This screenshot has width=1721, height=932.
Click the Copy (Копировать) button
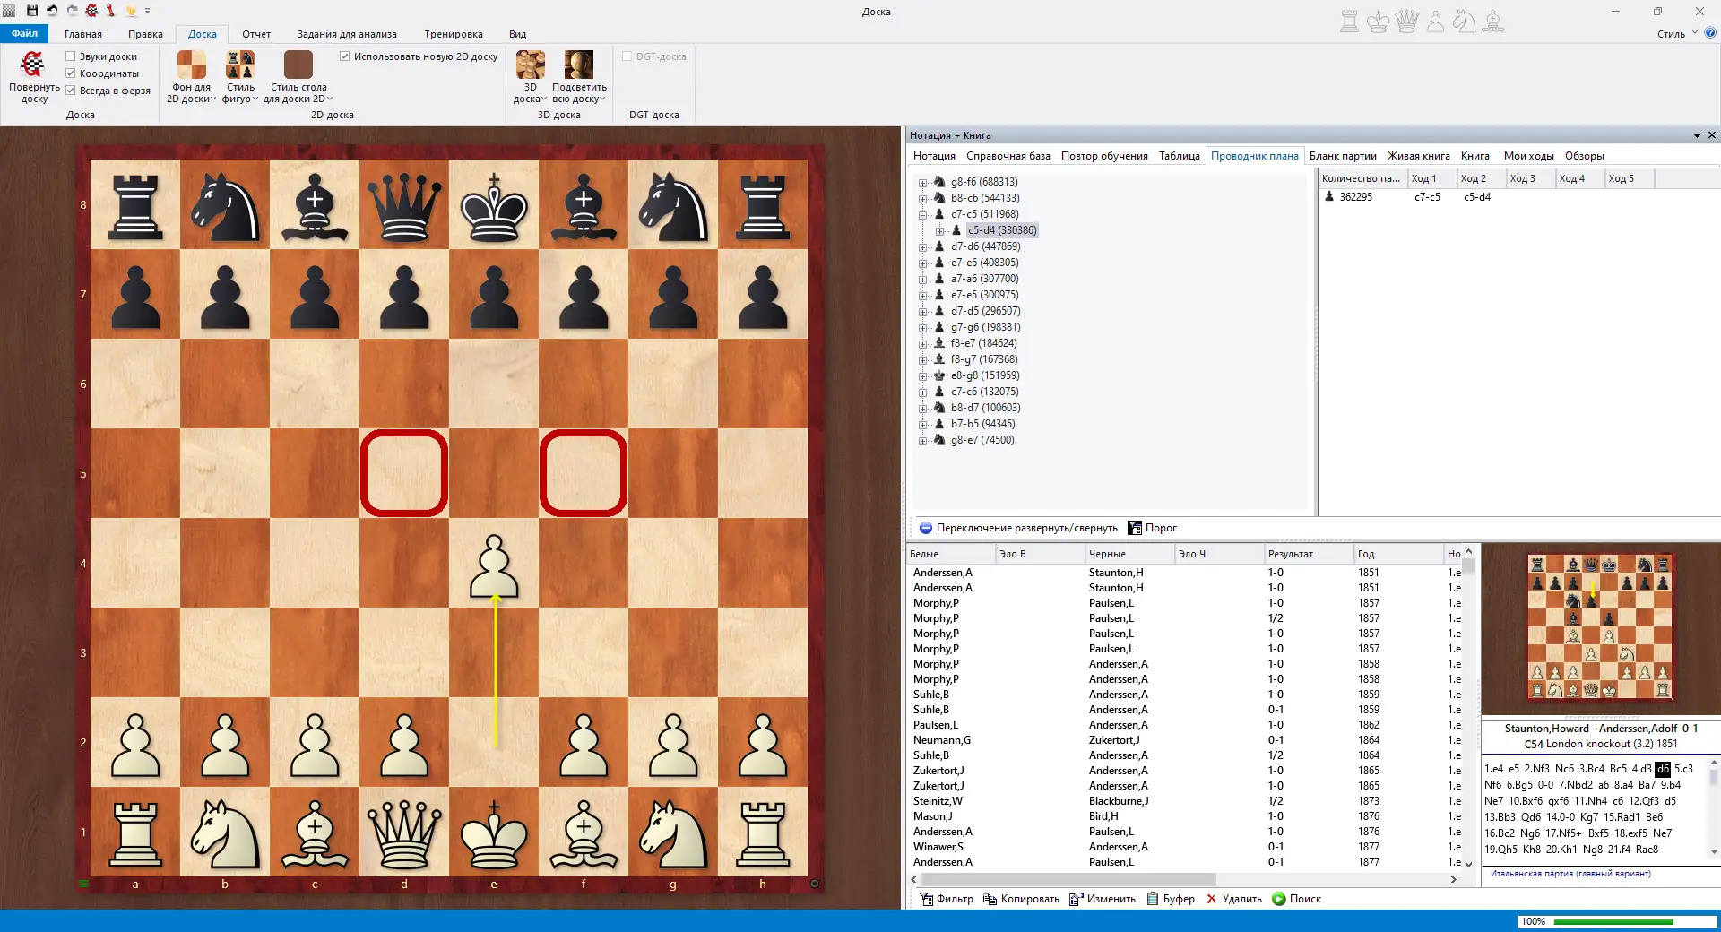tap(1021, 899)
